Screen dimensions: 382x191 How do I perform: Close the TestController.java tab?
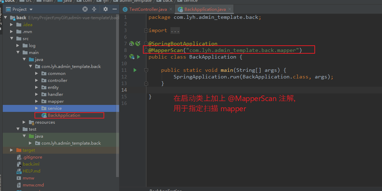pyautogui.click(x=170, y=9)
